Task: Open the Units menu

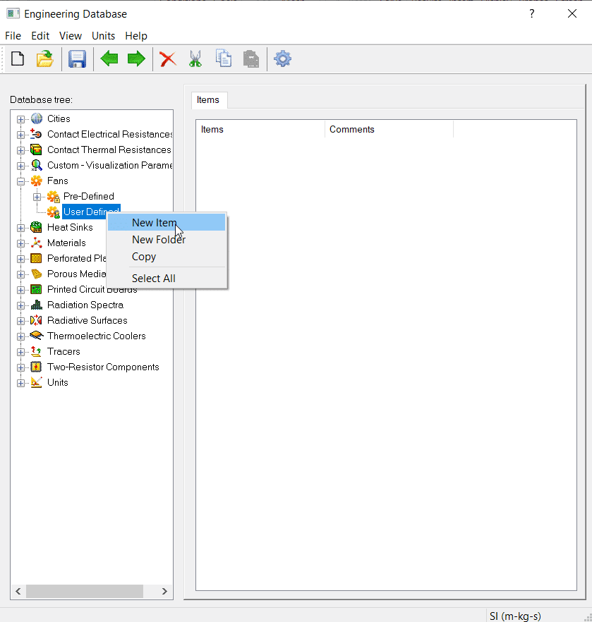Action: point(103,36)
